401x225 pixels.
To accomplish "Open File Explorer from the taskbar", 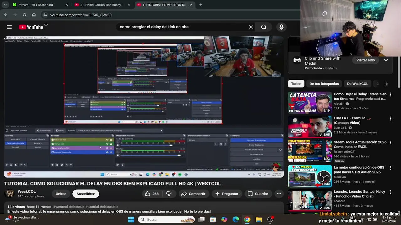I will point(258,219).
